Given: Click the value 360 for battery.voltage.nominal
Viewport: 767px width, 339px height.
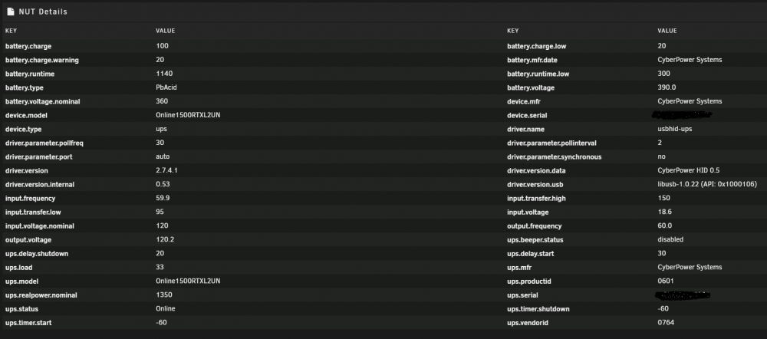Looking at the screenshot, I should coord(162,101).
